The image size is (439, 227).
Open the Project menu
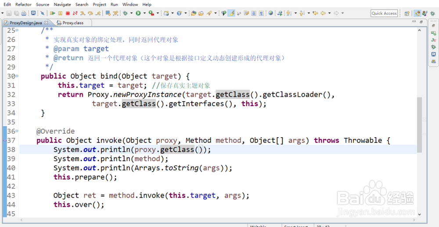click(99, 4)
